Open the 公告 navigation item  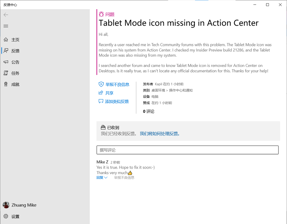click(16, 62)
